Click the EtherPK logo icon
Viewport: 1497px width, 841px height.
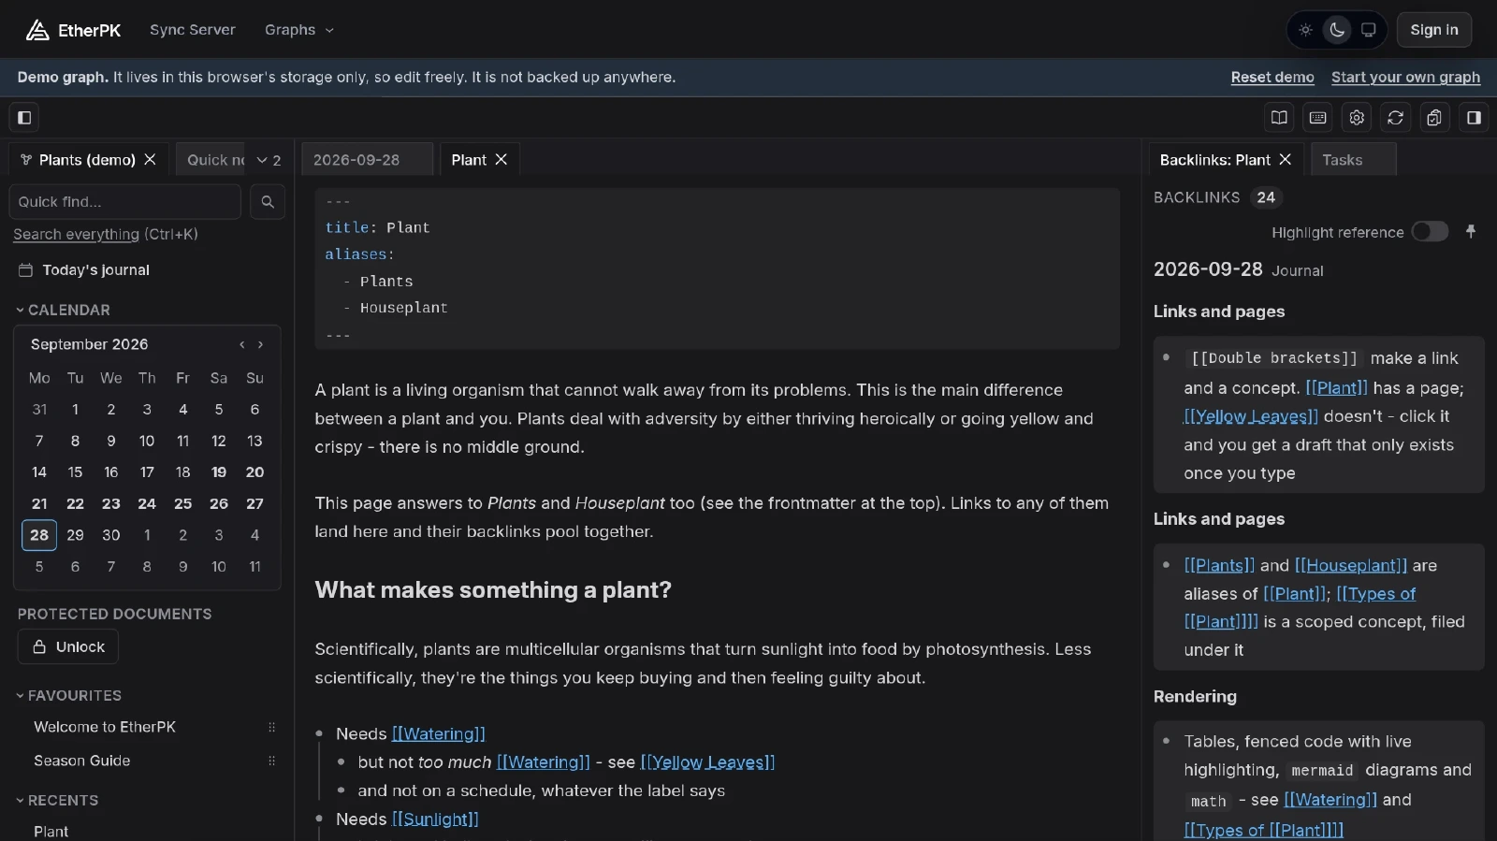point(37,30)
